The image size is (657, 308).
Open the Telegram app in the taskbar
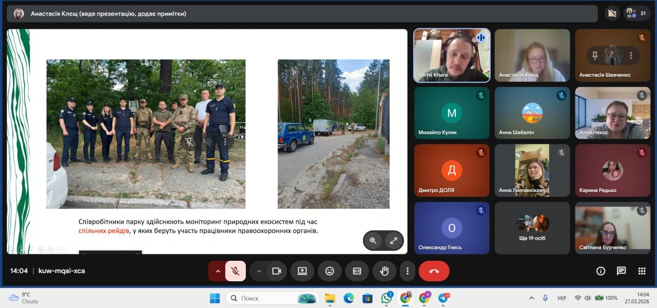443,298
